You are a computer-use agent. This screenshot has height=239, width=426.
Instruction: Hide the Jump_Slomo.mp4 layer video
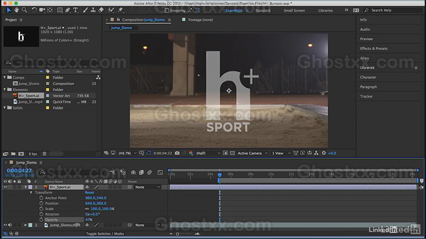(5, 225)
